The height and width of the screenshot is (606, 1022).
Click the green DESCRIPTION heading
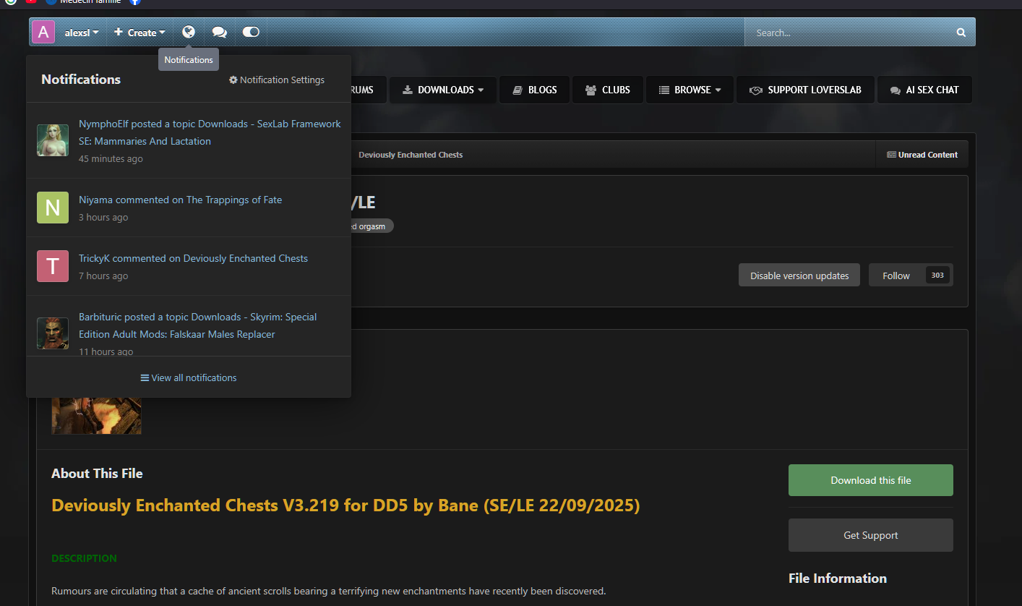[x=84, y=558]
